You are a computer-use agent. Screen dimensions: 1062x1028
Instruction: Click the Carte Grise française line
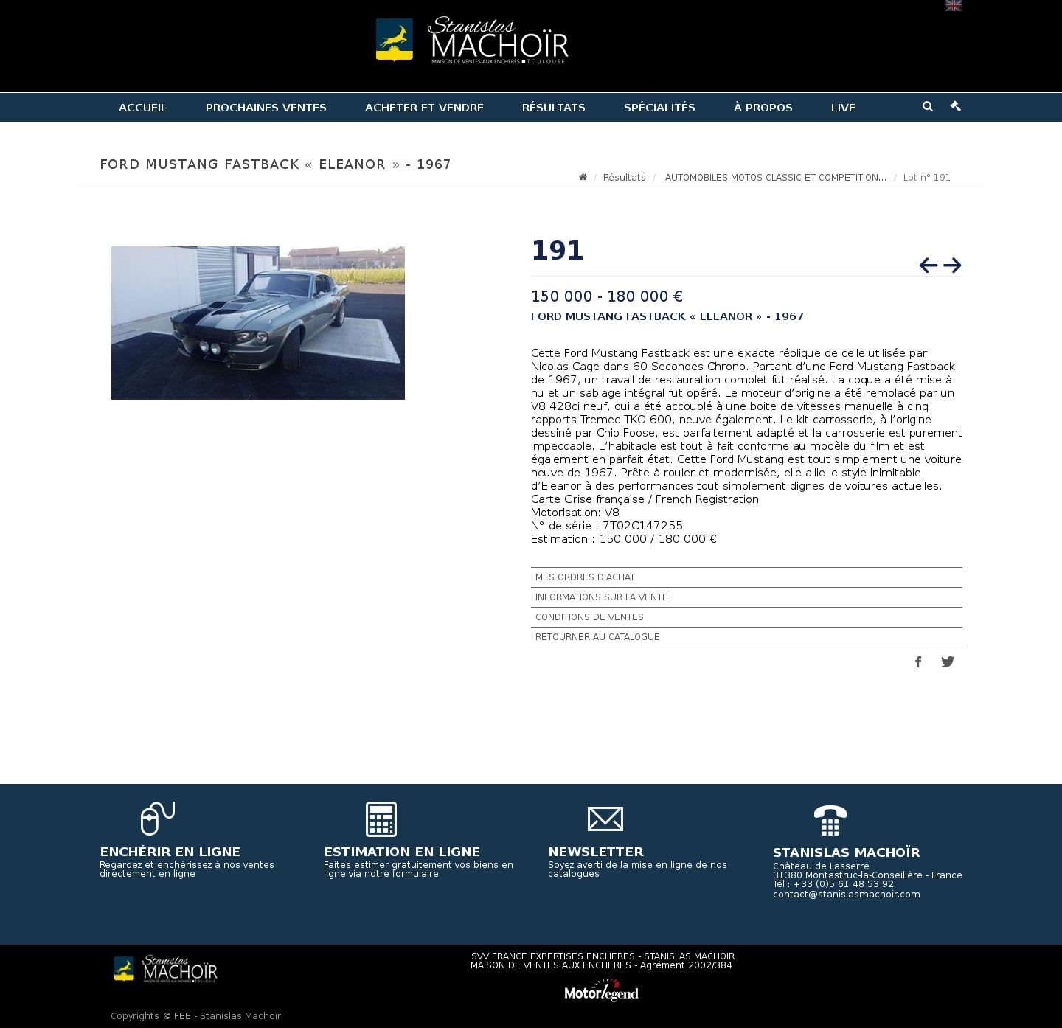point(645,499)
